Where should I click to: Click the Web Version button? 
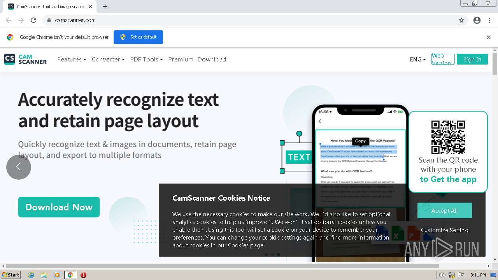pos(443,59)
